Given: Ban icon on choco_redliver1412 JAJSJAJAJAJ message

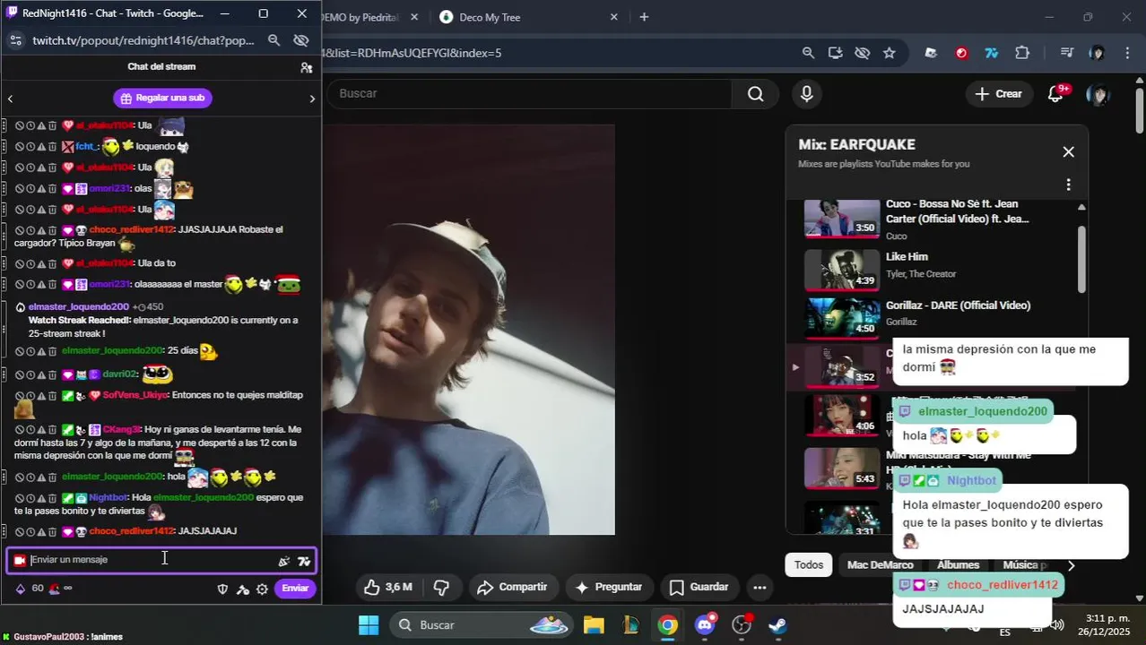Looking at the screenshot, I should pos(20,531).
